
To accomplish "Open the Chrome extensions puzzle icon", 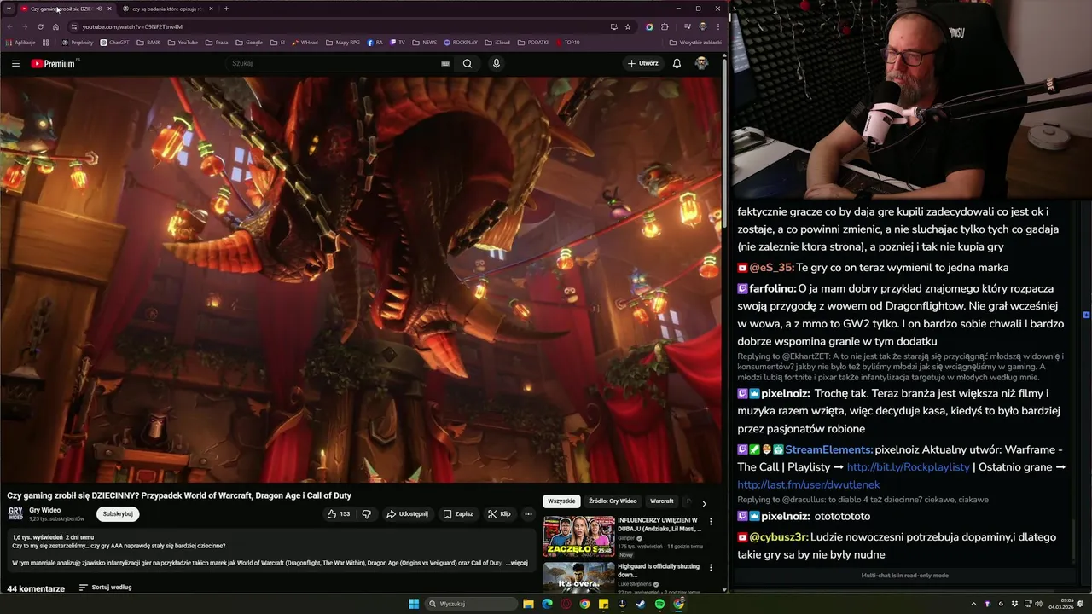I will (x=665, y=26).
